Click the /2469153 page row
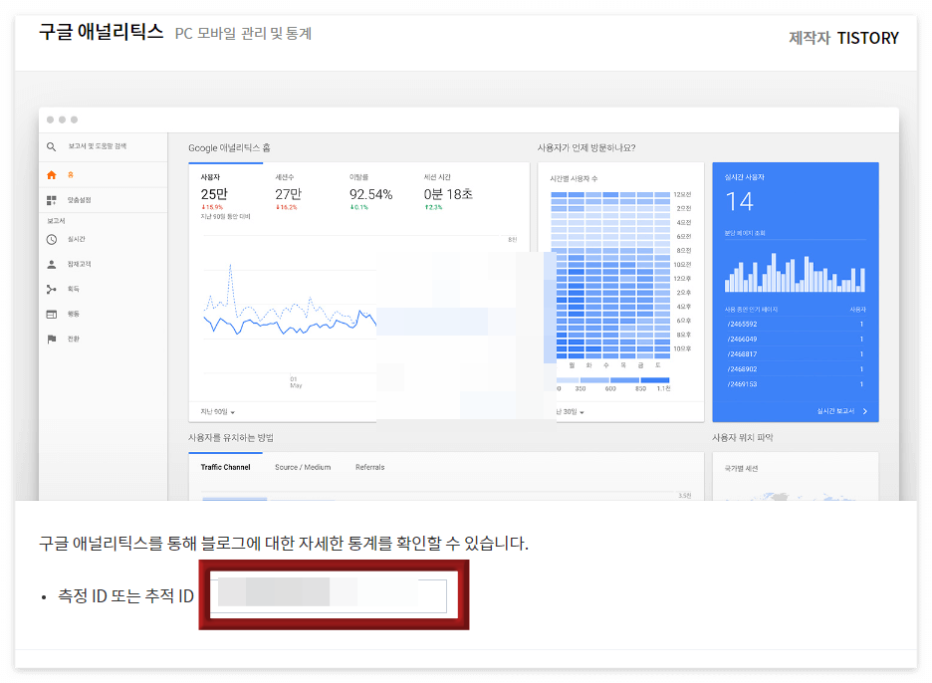 pyautogui.click(x=795, y=384)
